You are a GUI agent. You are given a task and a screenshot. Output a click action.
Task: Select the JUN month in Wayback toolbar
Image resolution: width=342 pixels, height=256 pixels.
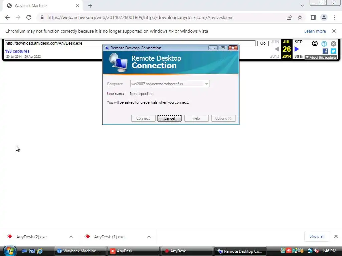tap(275, 42)
